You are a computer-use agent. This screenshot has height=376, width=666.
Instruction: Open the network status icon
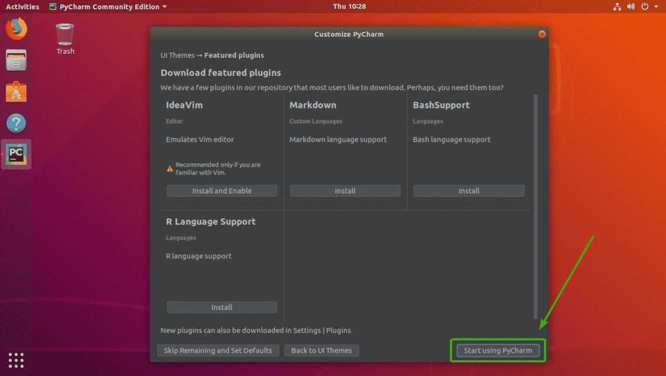pyautogui.click(x=617, y=6)
